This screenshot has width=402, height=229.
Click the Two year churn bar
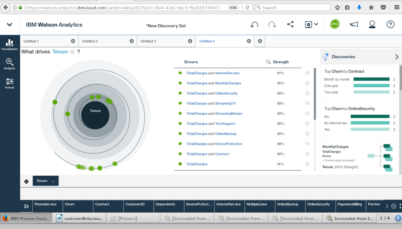click(372, 92)
